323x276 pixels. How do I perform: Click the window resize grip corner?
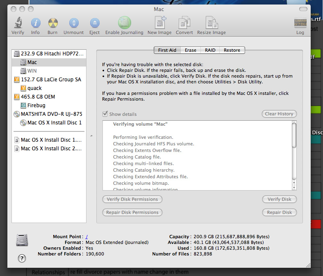[308, 265]
